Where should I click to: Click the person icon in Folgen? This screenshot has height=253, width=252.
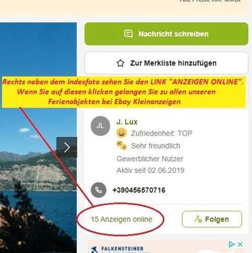tap(198, 219)
